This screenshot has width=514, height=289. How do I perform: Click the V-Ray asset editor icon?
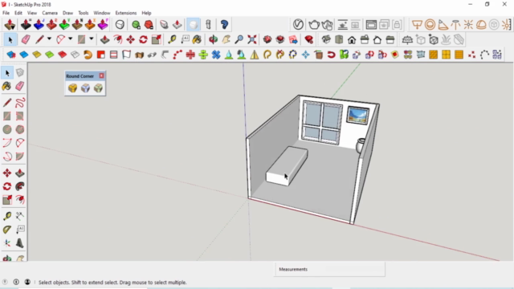pyautogui.click(x=298, y=25)
